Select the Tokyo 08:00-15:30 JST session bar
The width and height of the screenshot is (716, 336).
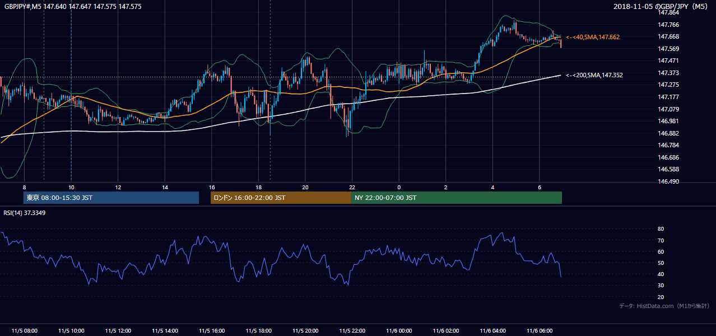click(x=111, y=198)
